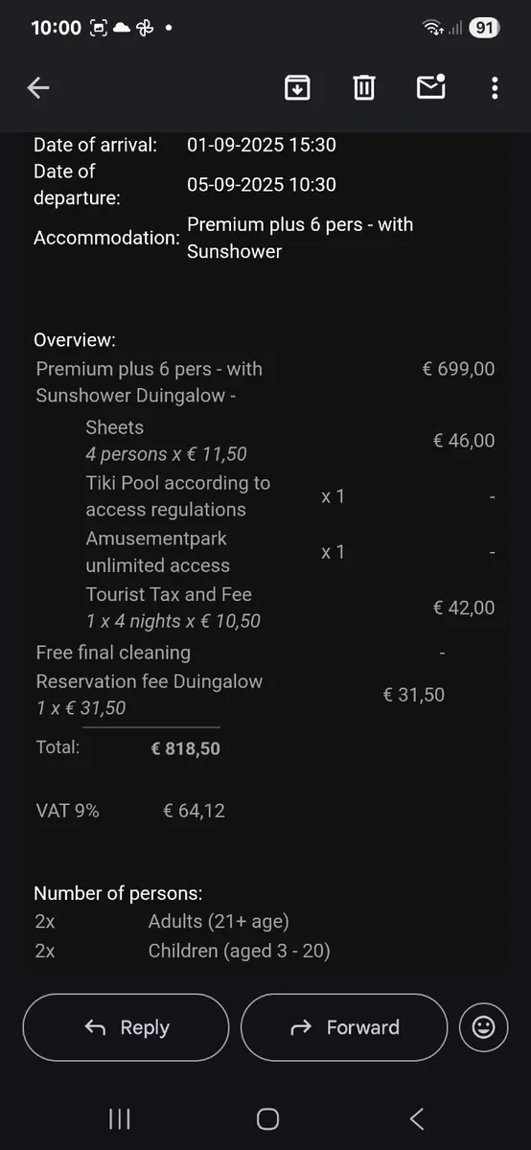
Task: Mark email as unread via envelope icon
Action: point(430,87)
